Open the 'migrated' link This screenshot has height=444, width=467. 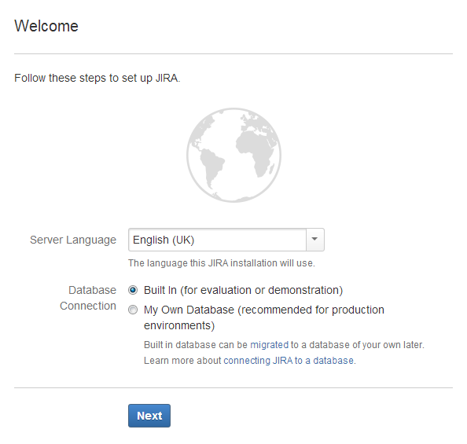[269, 345]
